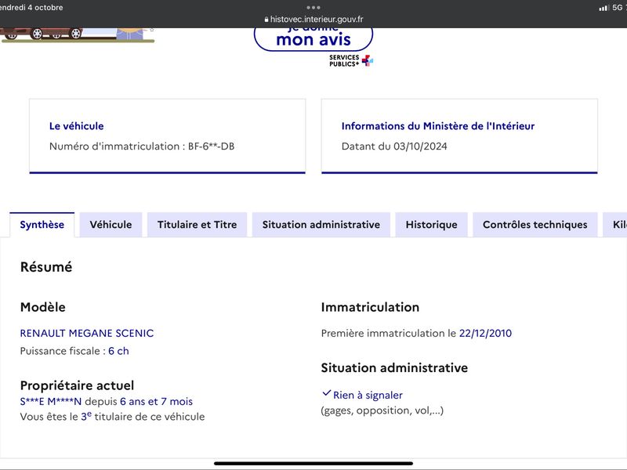Tap the cellular signal bars icon
This screenshot has width=627, height=470.
(603, 8)
